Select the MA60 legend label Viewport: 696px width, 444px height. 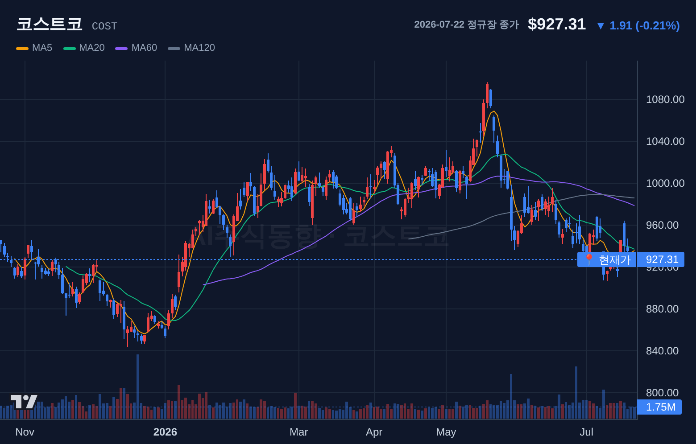pos(144,48)
